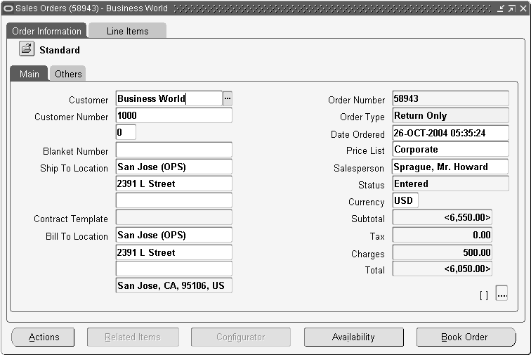531x355 pixels.
Task: Click the Standard label text
Action: pos(60,50)
